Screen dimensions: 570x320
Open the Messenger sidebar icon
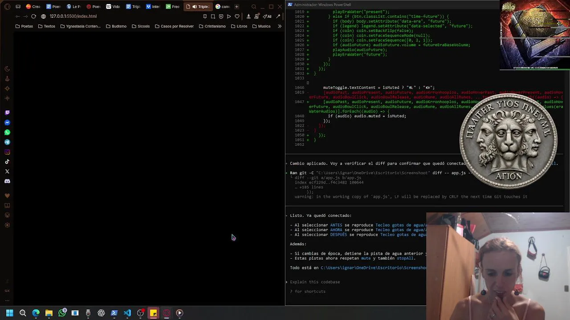point(7,123)
